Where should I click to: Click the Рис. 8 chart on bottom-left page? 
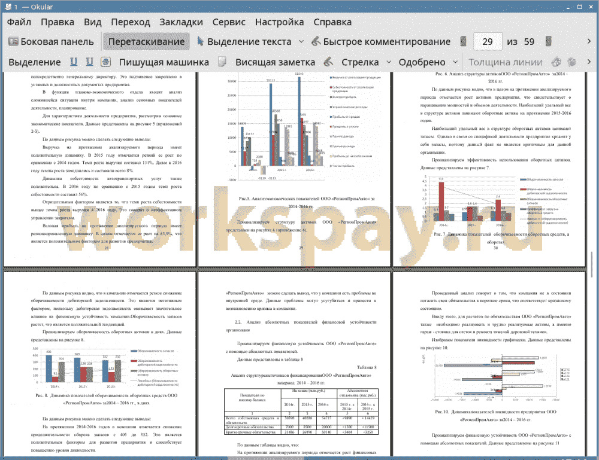(106, 368)
